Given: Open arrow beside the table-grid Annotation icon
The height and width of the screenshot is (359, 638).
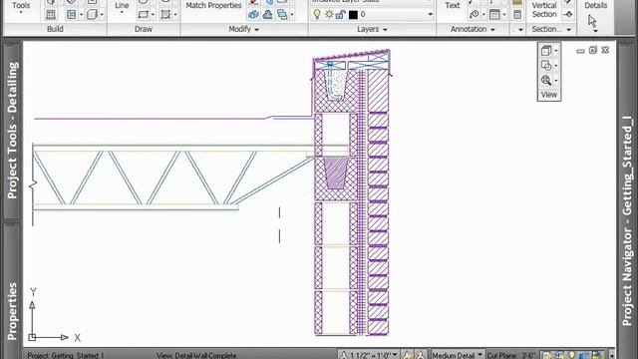Looking at the screenshot, I should 504,15.
